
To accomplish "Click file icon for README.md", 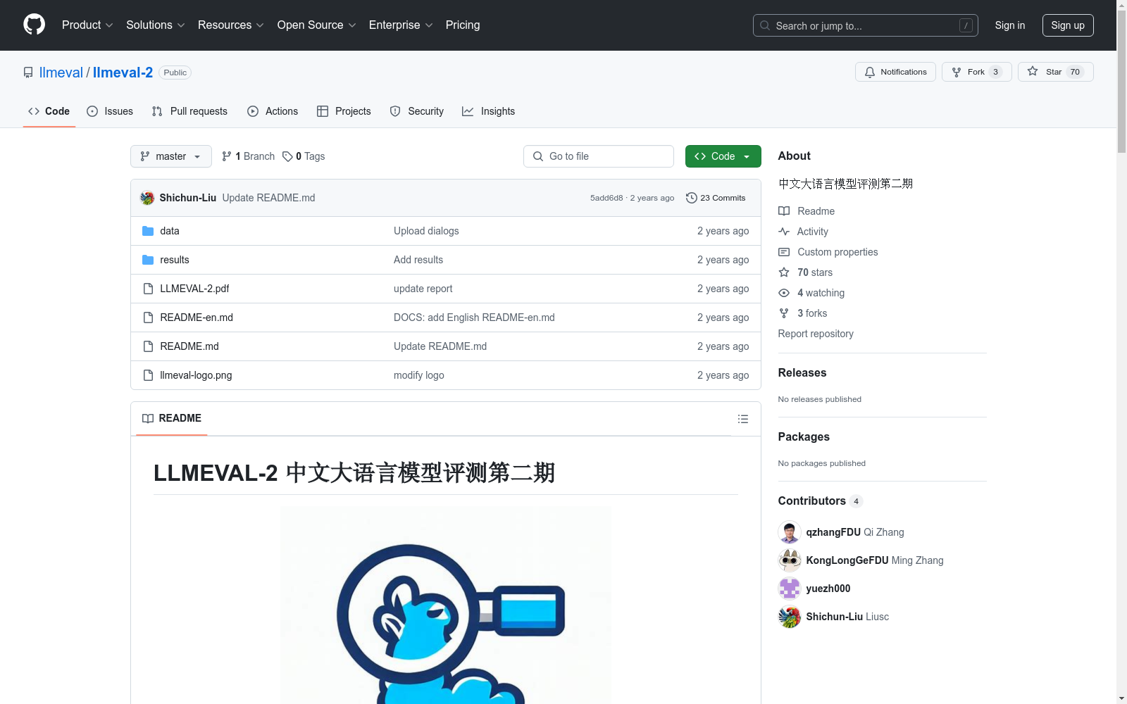I will tap(148, 346).
